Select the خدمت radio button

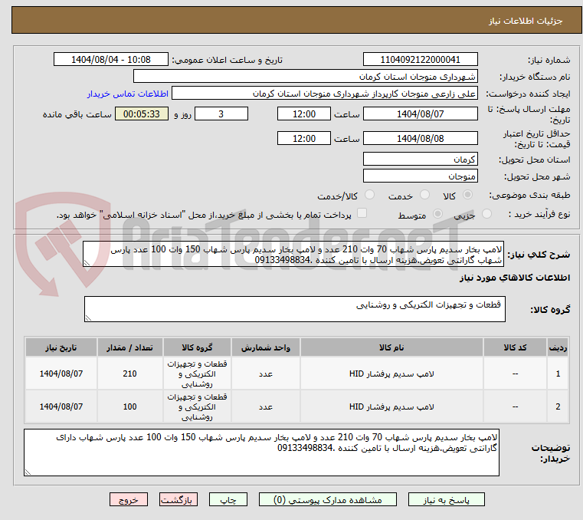(x=424, y=195)
